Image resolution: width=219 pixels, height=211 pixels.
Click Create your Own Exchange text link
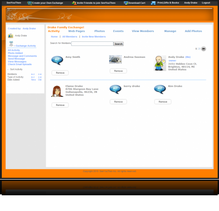tap(48, 3)
